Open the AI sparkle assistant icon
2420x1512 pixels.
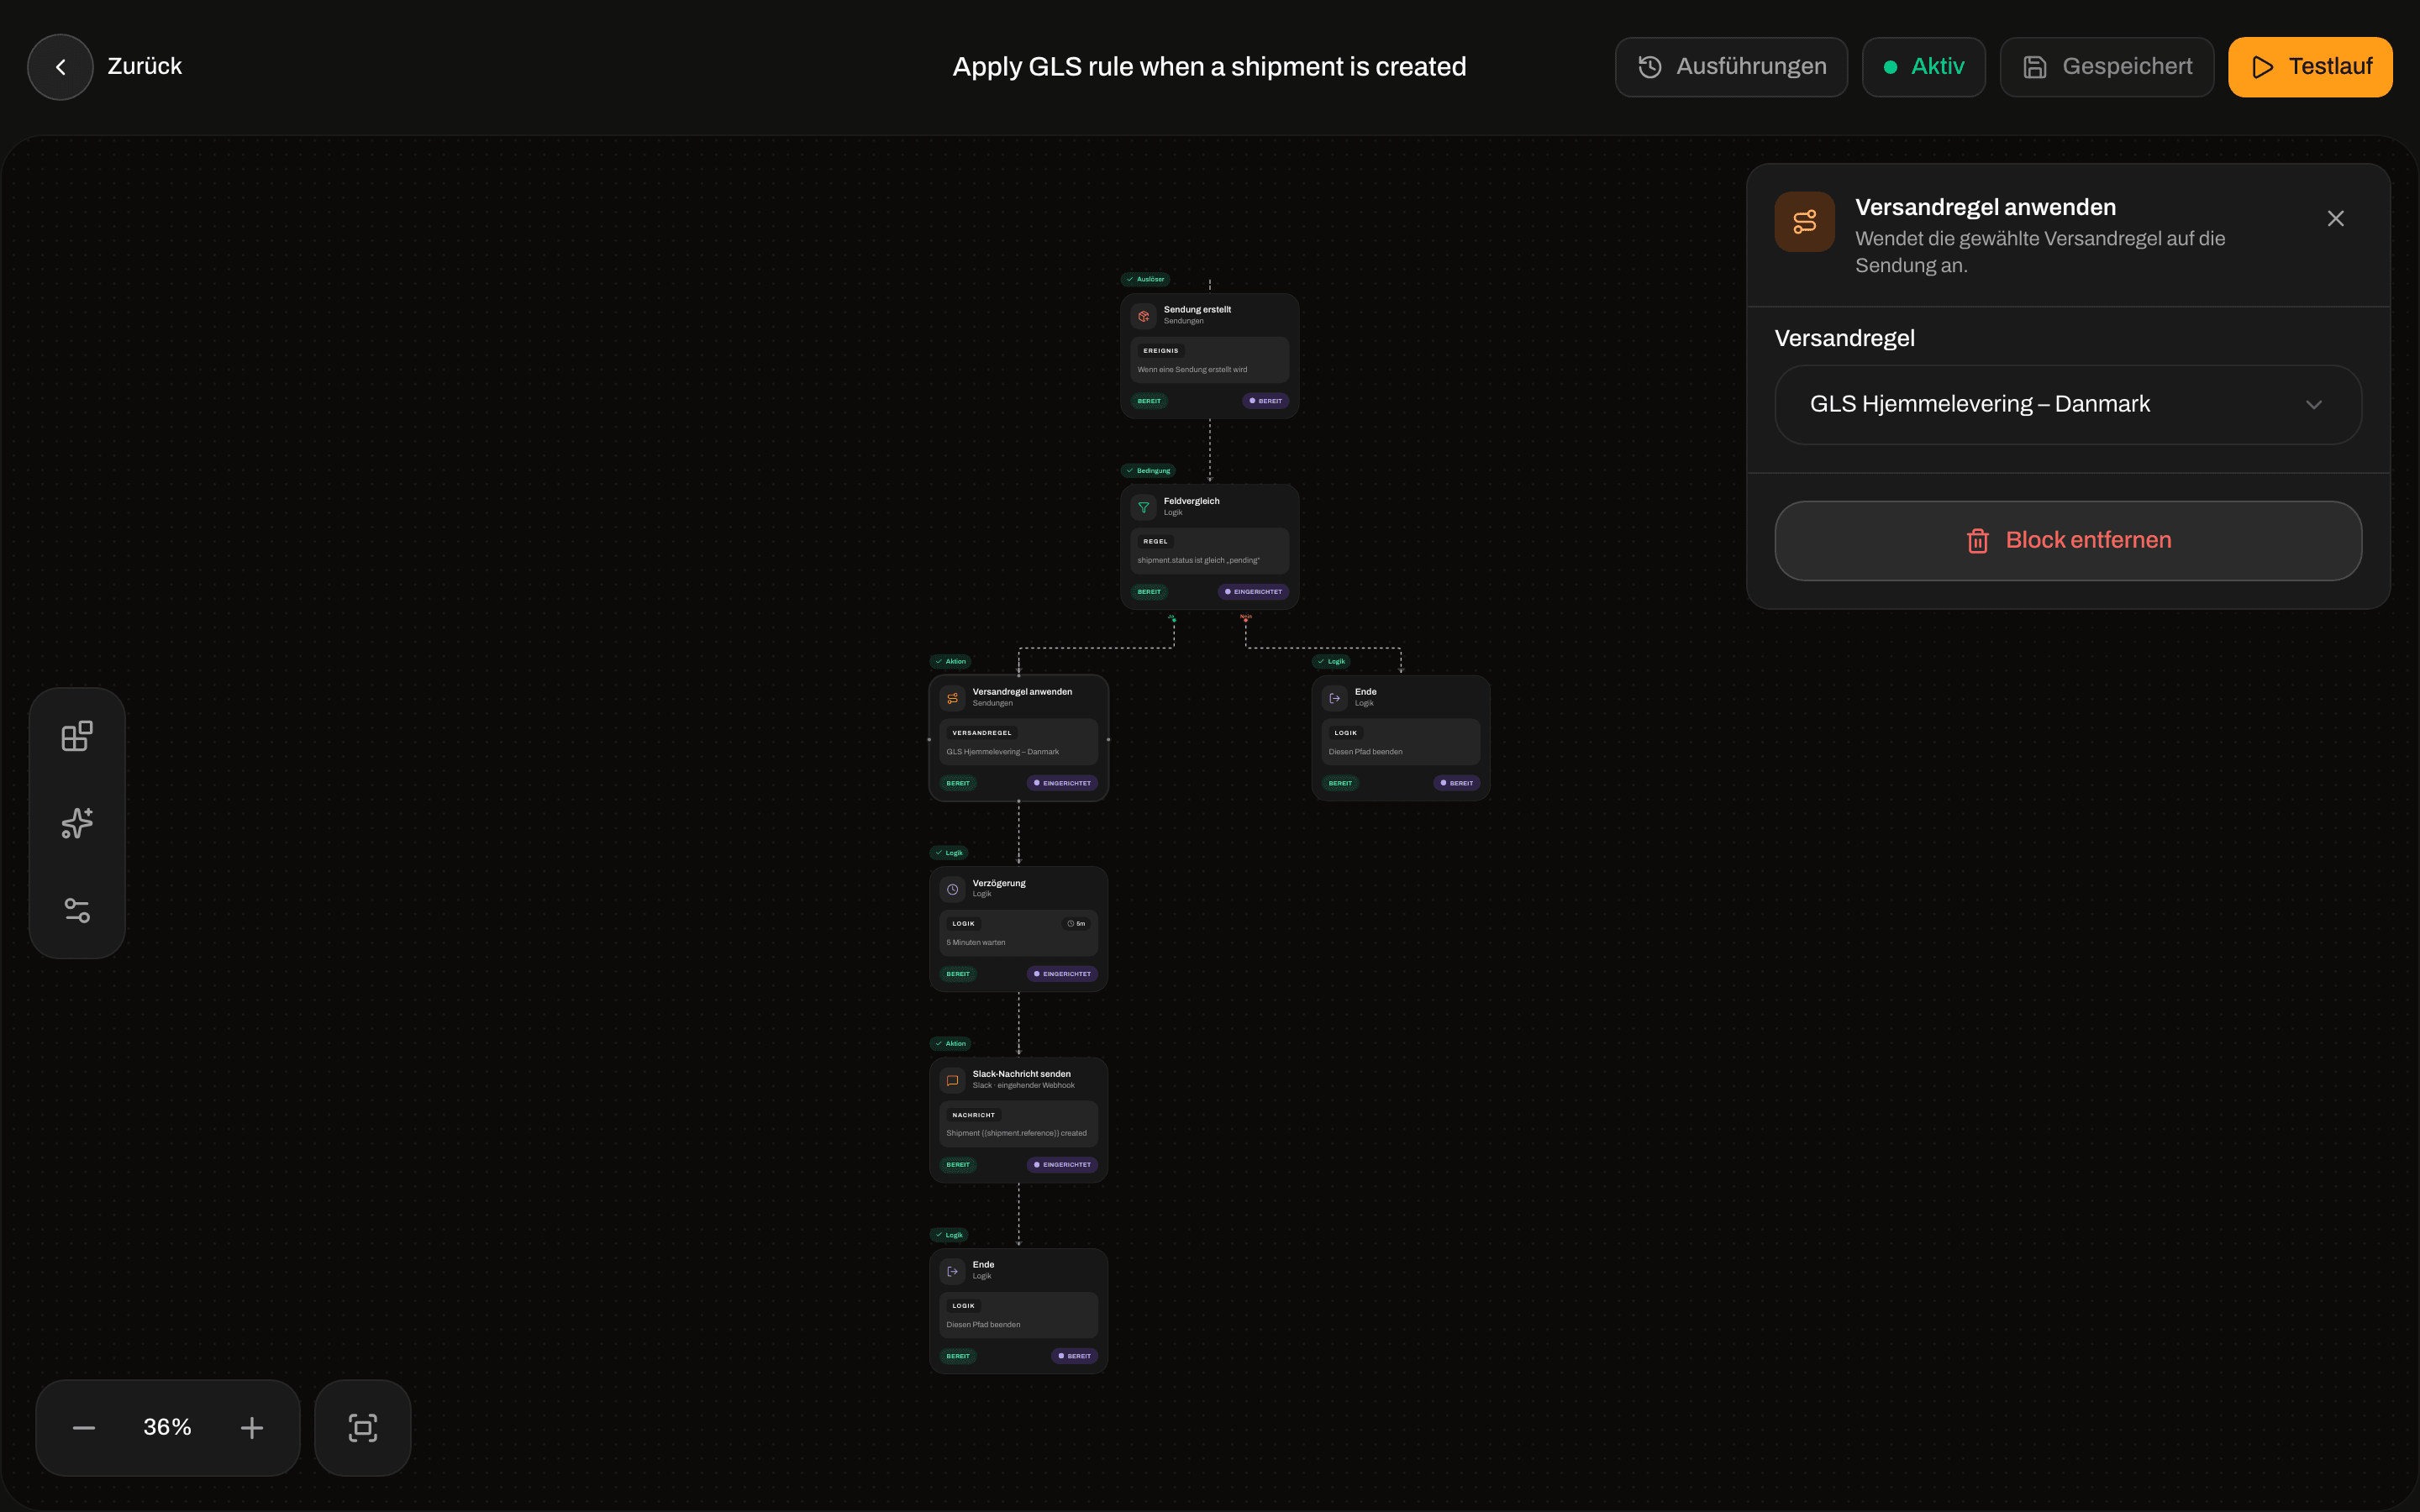pos(77,823)
